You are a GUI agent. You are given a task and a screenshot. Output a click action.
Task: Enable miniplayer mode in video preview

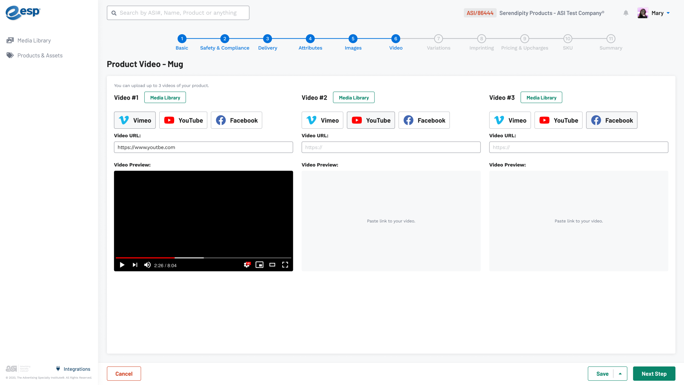259,265
